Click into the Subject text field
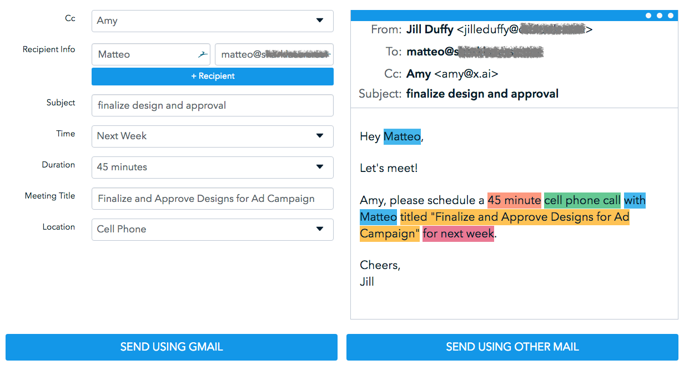The image size is (684, 365). (x=212, y=105)
